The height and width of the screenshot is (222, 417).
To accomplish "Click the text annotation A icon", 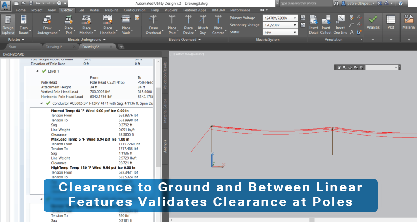I will click(x=352, y=32).
